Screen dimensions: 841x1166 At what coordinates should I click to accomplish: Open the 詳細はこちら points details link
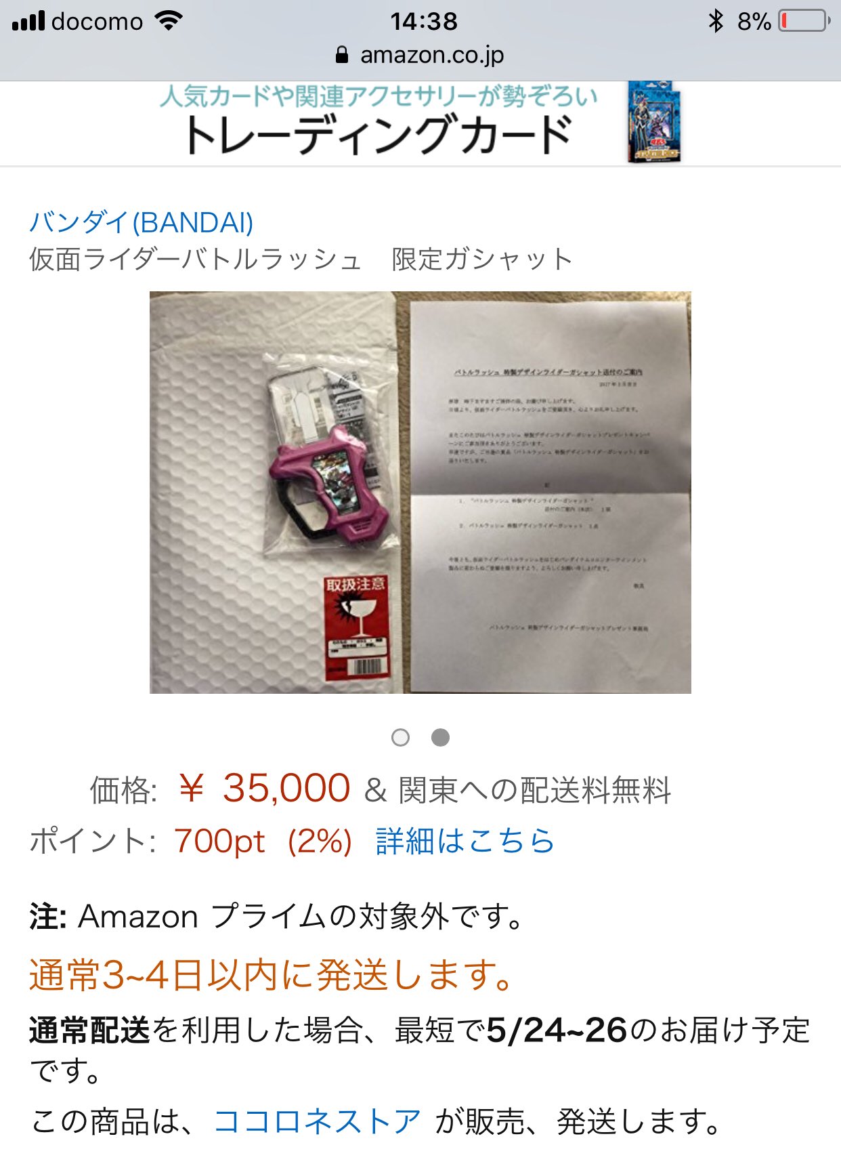[465, 841]
